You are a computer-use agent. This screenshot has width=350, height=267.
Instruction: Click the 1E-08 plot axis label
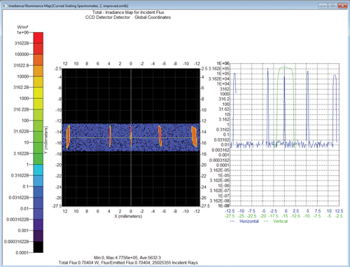[223, 206]
